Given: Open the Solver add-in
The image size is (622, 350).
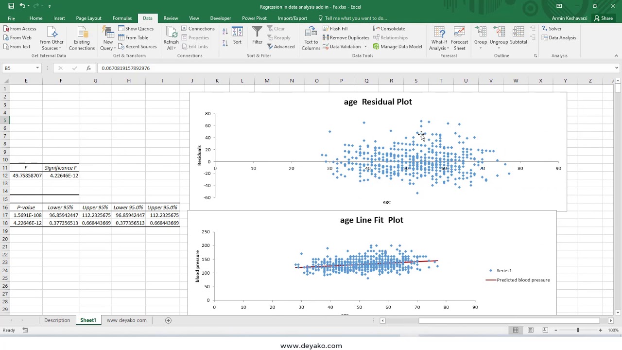Looking at the screenshot, I should pyautogui.click(x=552, y=29).
